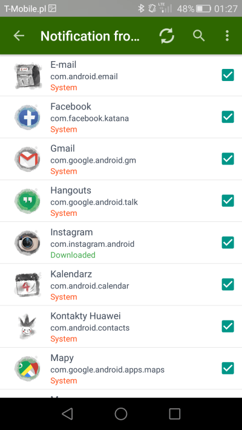Open the three-dot overflow menu
The image size is (242, 430).
pyautogui.click(x=227, y=36)
